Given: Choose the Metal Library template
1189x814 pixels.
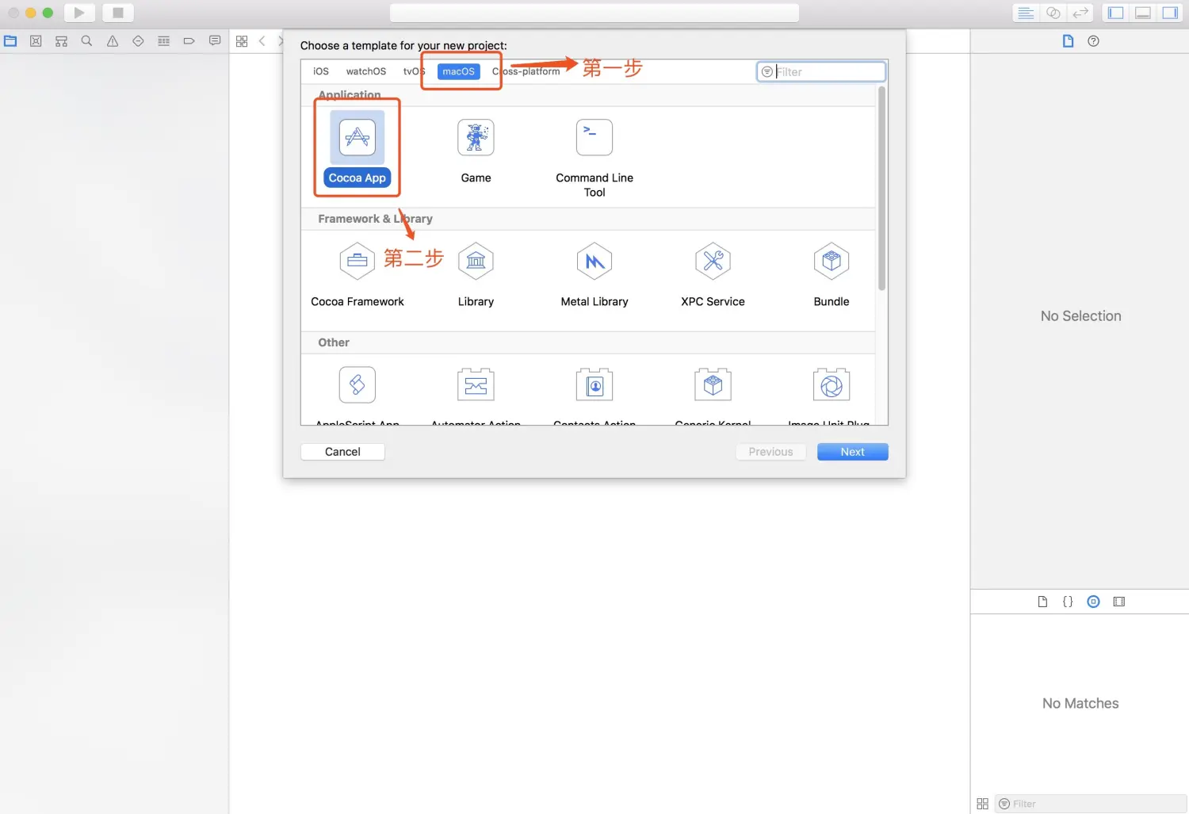Looking at the screenshot, I should (594, 275).
